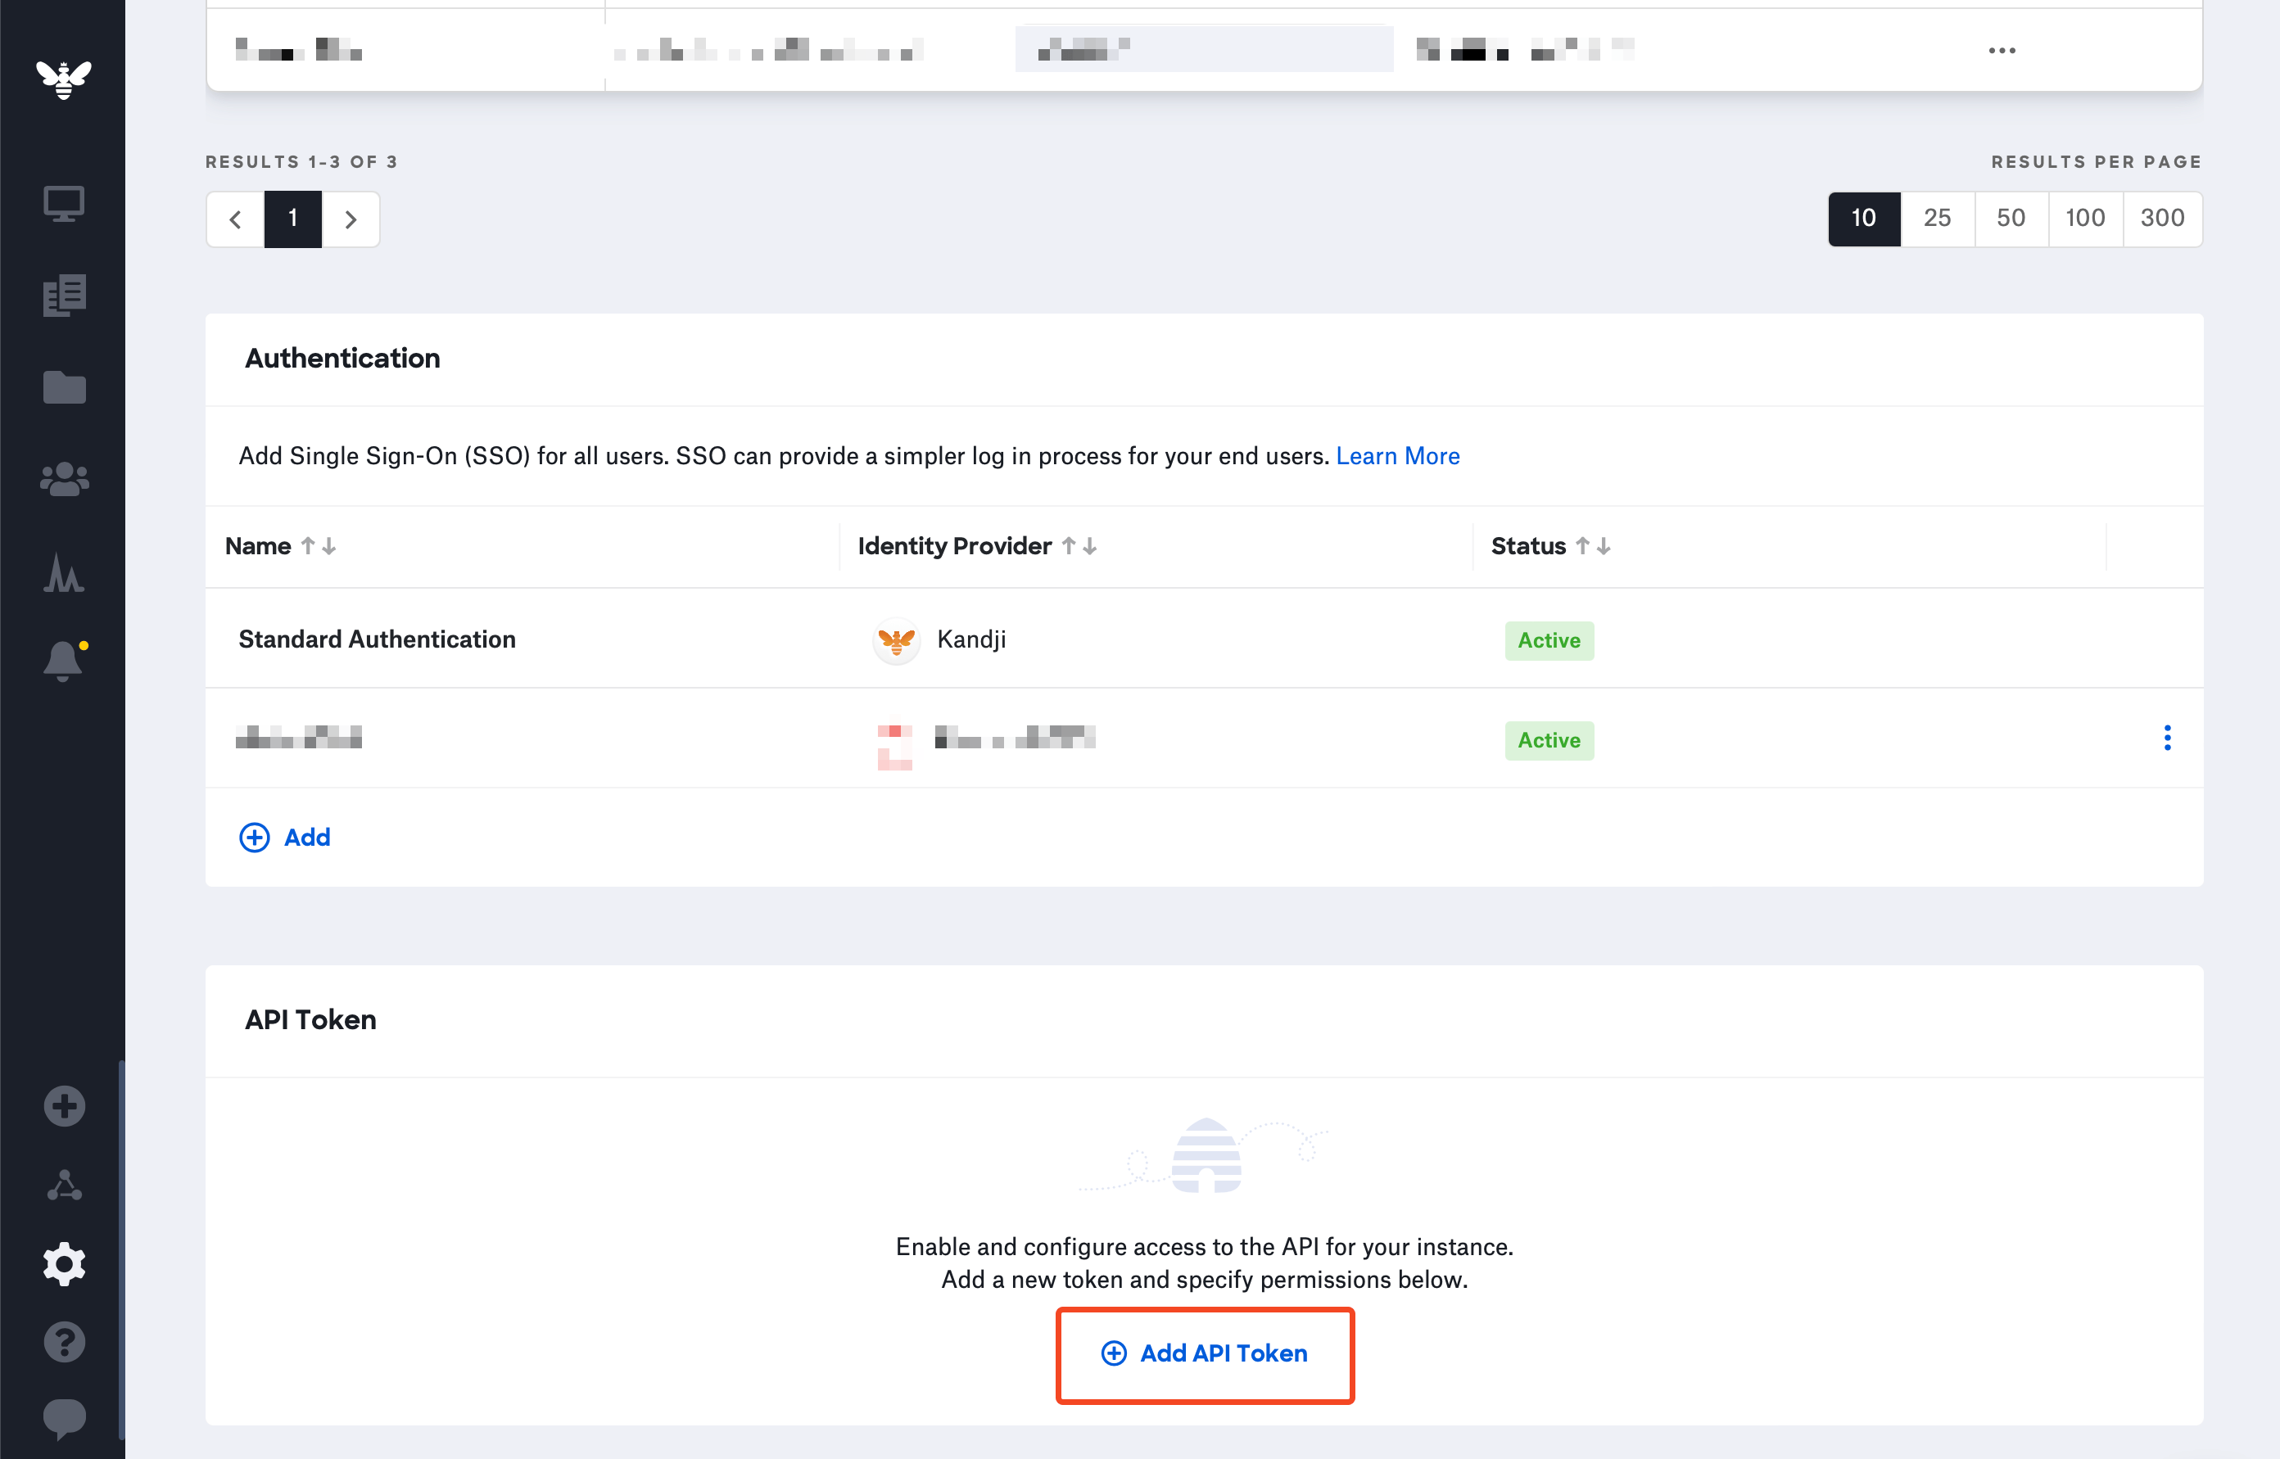2280x1459 pixels.
Task: Click the Kandji bee logo
Action: [64, 79]
